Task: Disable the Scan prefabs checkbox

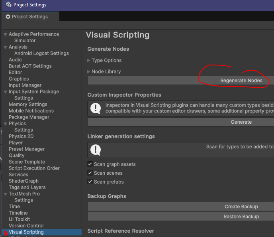Action: pyautogui.click(x=90, y=182)
